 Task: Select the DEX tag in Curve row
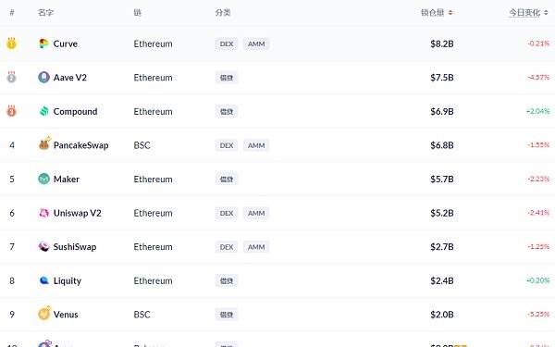227,43
